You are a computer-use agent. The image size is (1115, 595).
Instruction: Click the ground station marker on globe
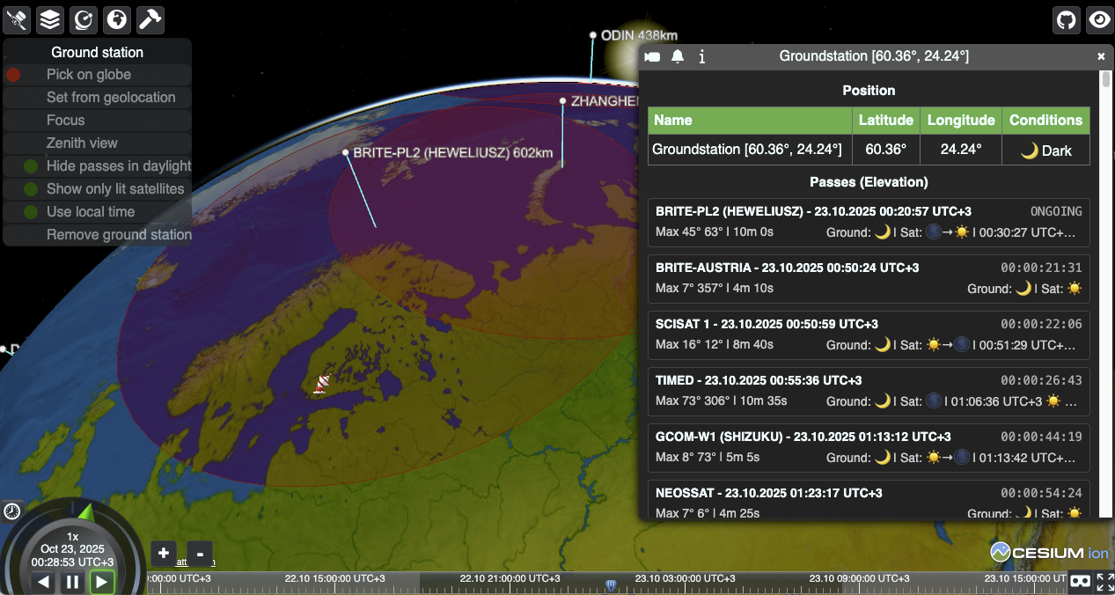click(323, 383)
